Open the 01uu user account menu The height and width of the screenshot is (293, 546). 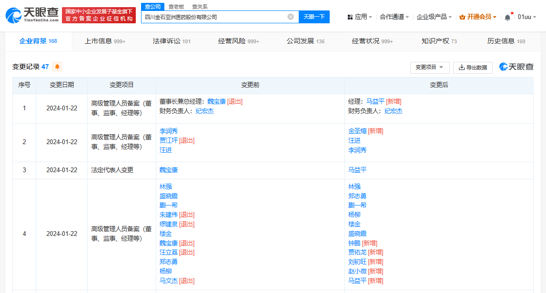(x=527, y=17)
